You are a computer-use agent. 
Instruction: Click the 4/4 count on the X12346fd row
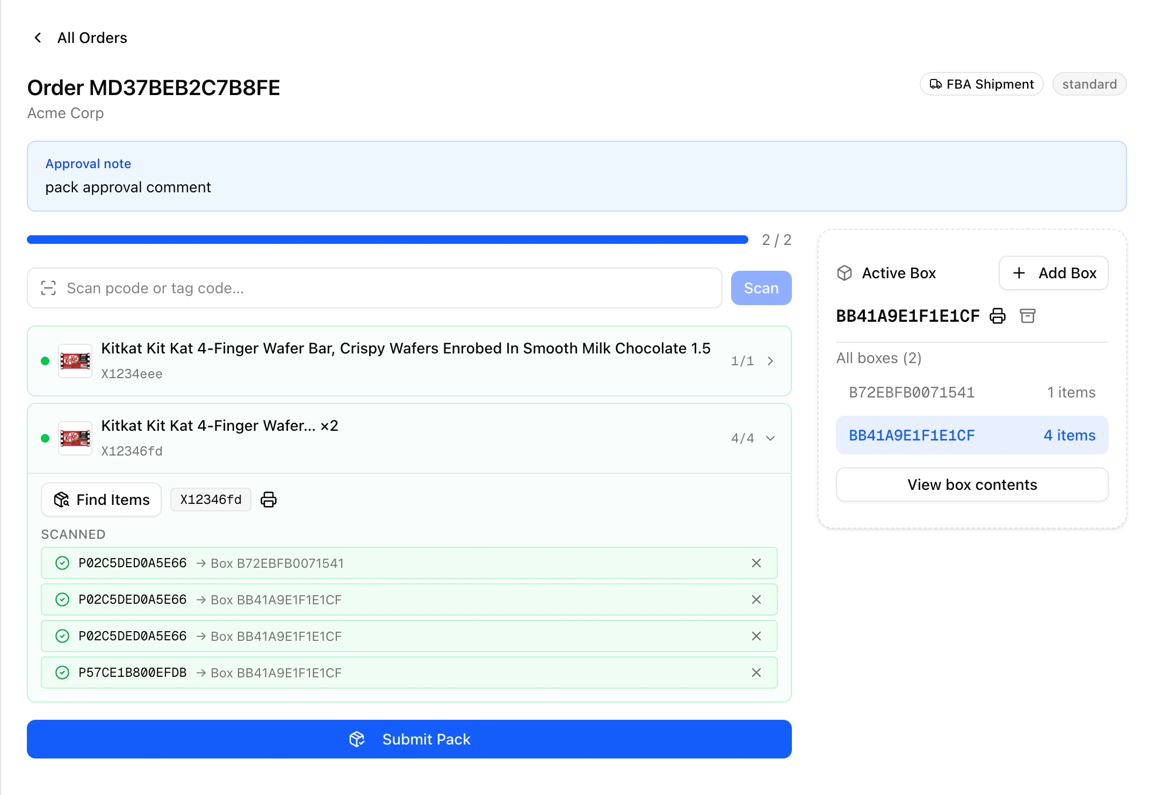[x=742, y=438]
